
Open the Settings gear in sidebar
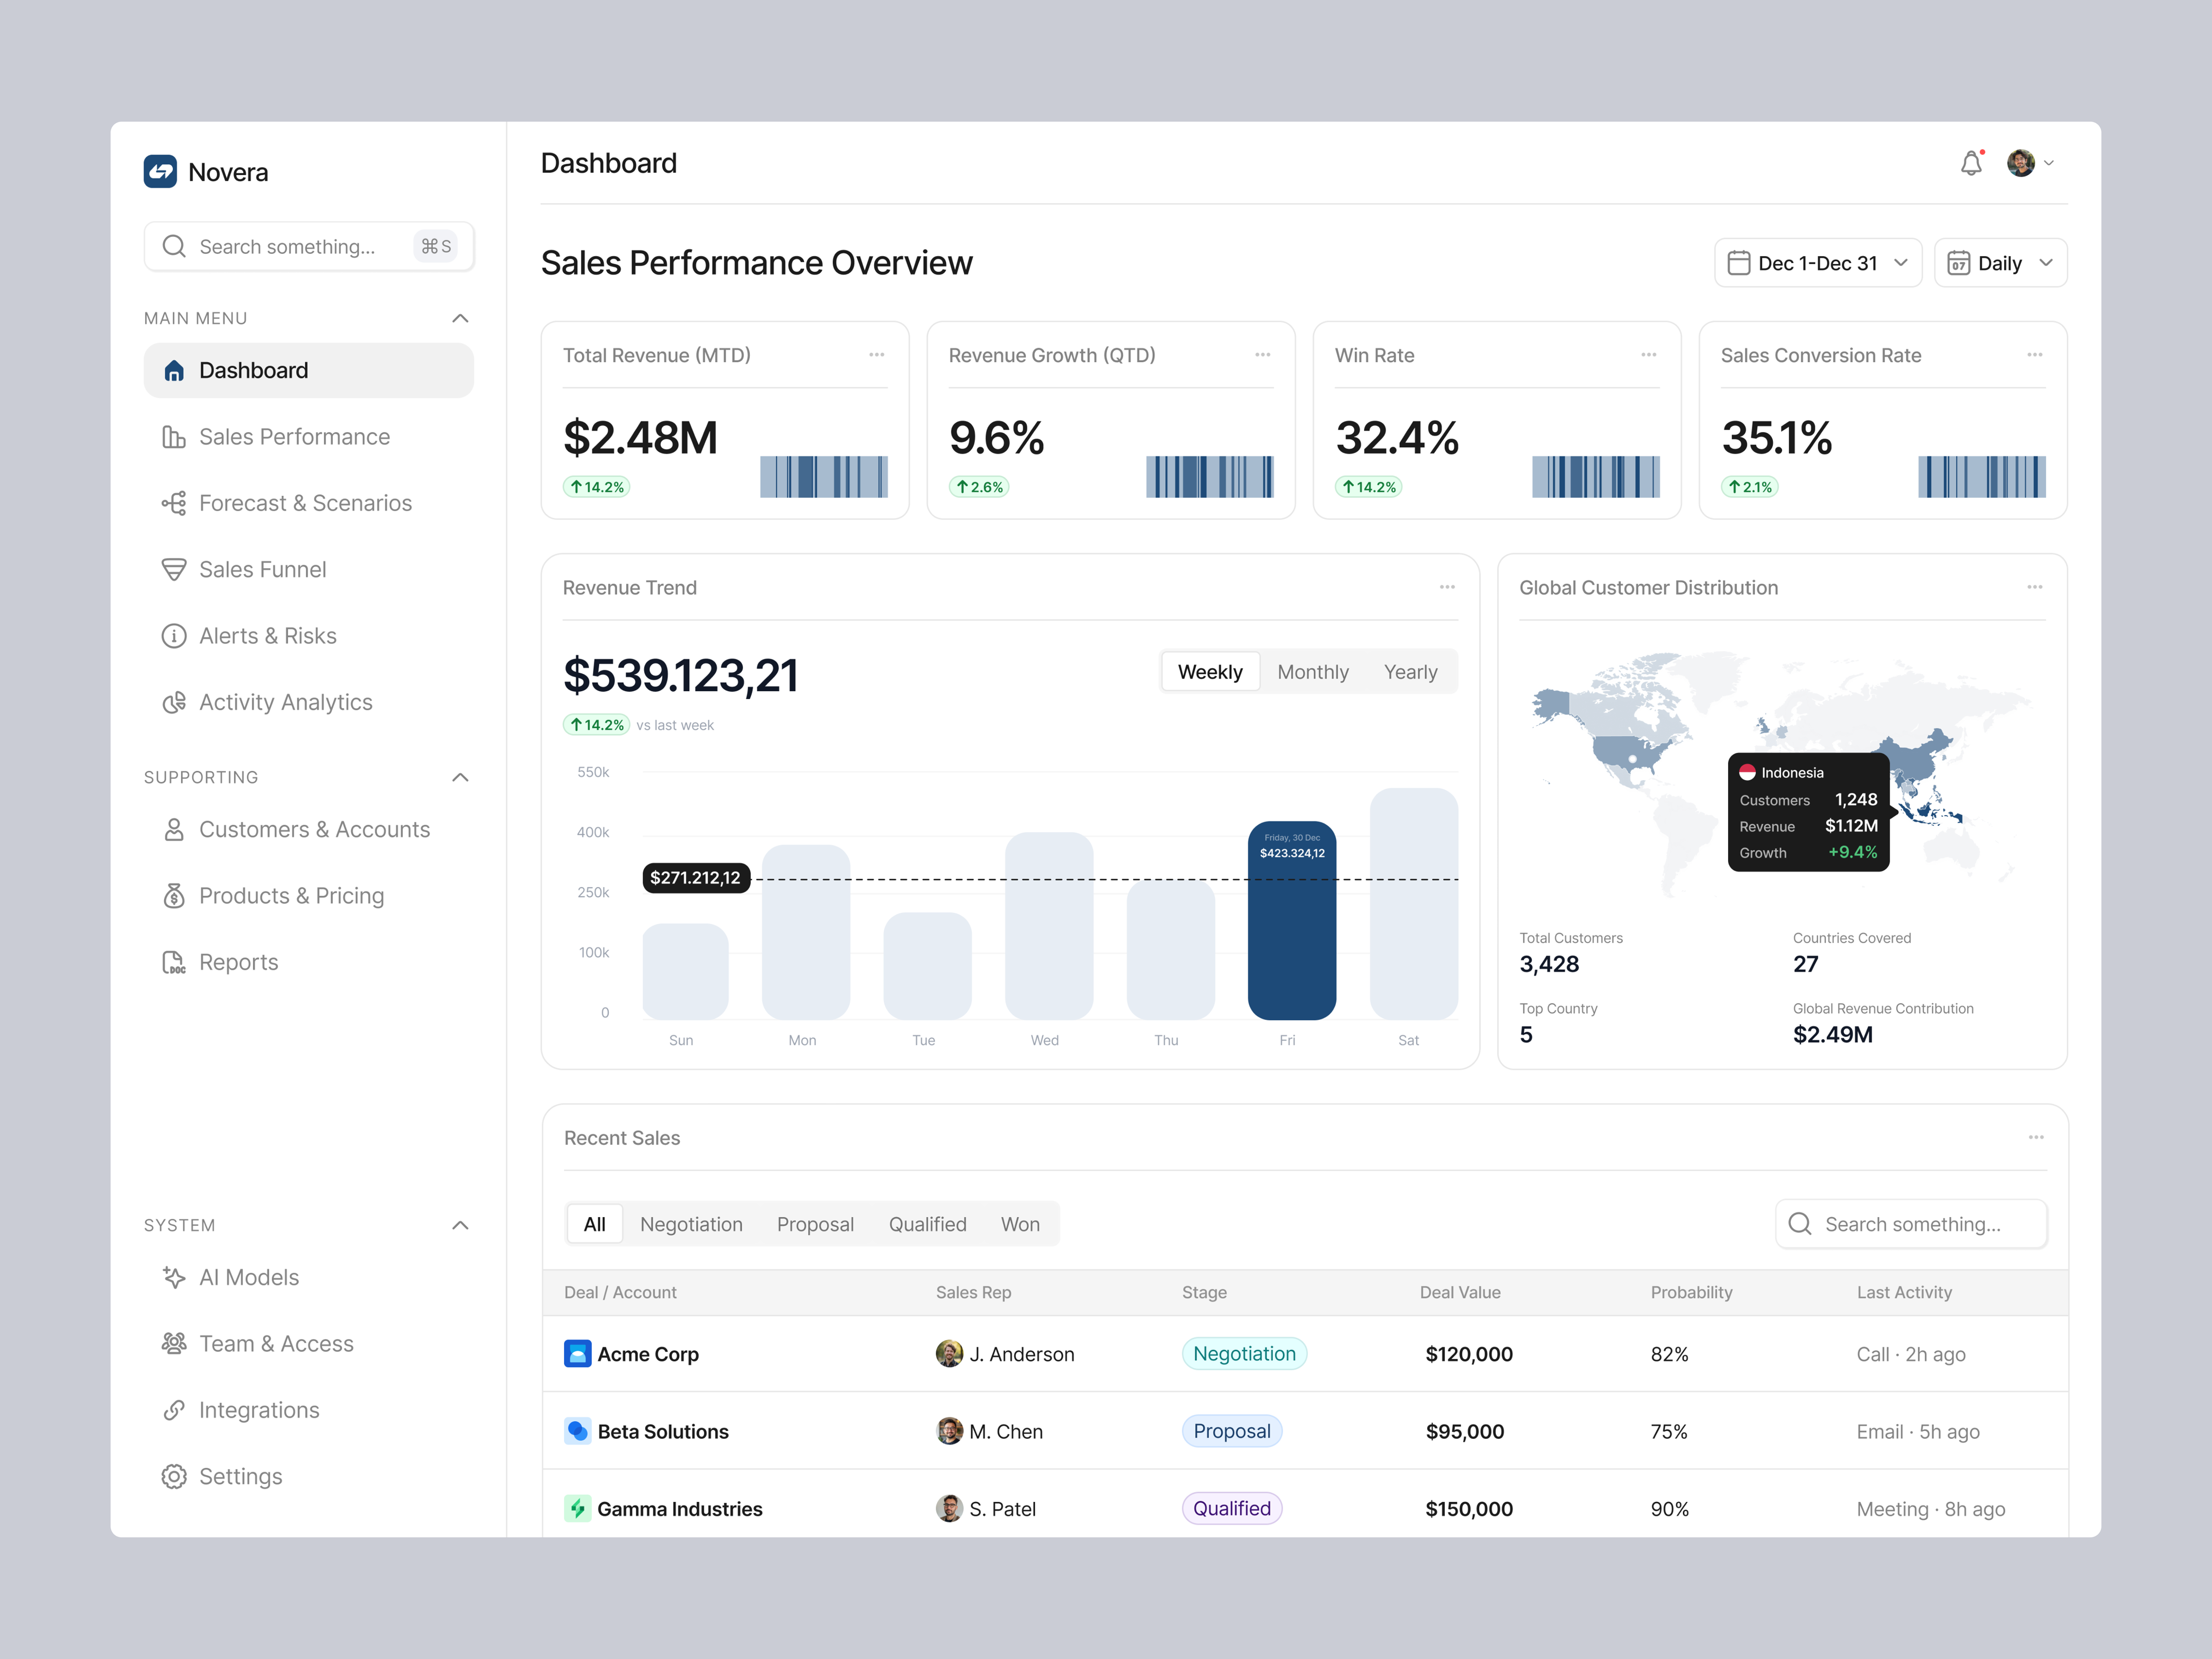tap(240, 1476)
